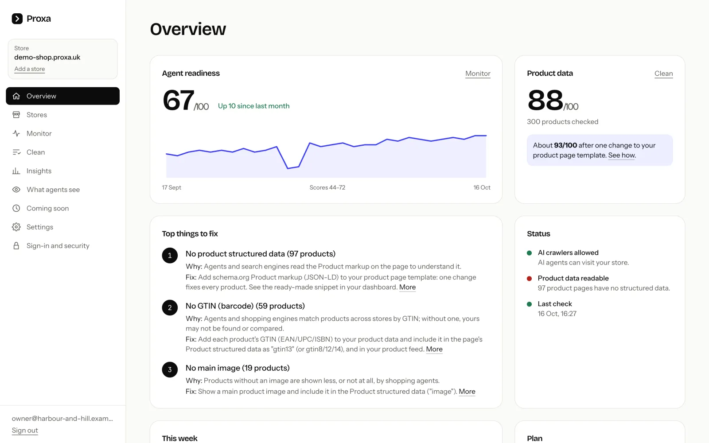The width and height of the screenshot is (709, 443).
Task: Click the owner email address in sidebar
Action: [x=62, y=419]
